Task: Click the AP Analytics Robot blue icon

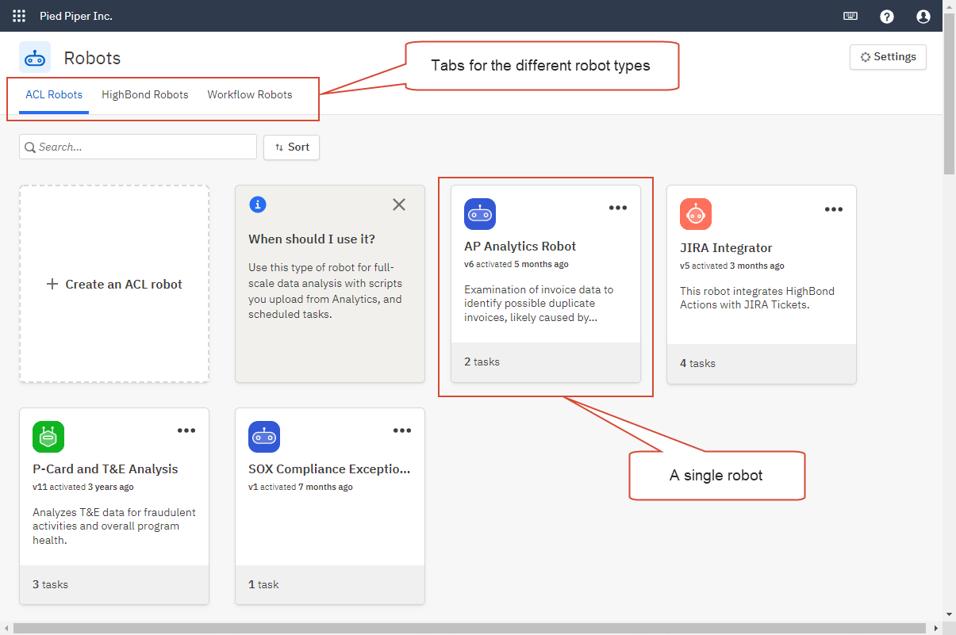Action: point(480,214)
